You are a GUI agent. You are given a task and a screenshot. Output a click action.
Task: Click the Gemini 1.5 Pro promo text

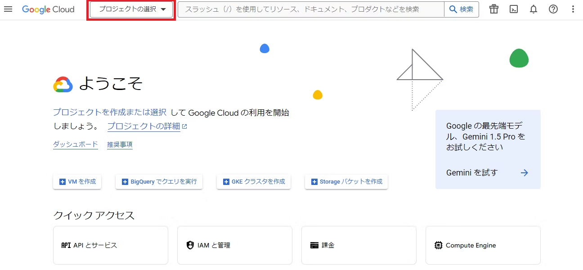pos(486,136)
